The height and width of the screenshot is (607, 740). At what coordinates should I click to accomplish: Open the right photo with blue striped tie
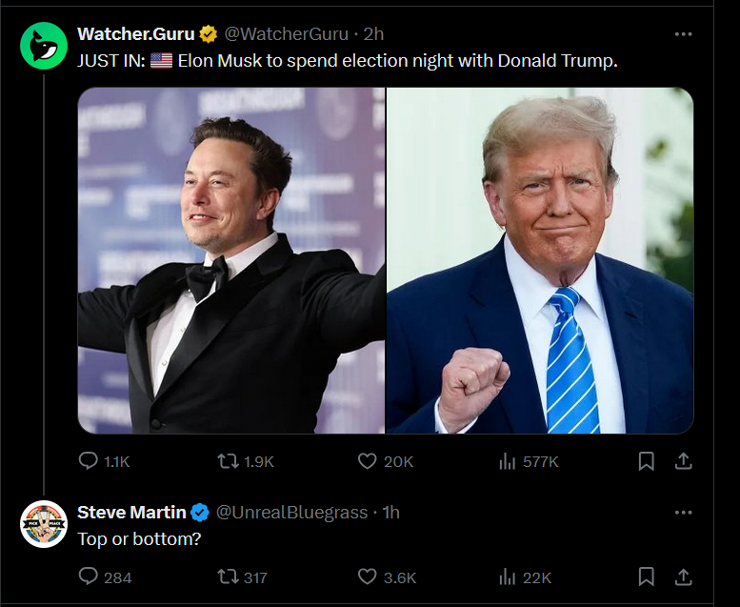coord(540,260)
